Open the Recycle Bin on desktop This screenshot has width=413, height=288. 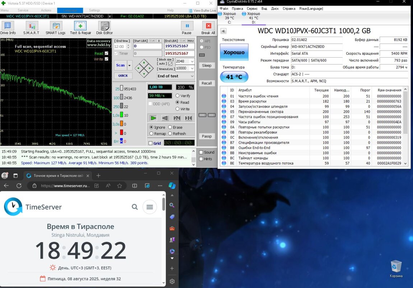tap(396, 267)
